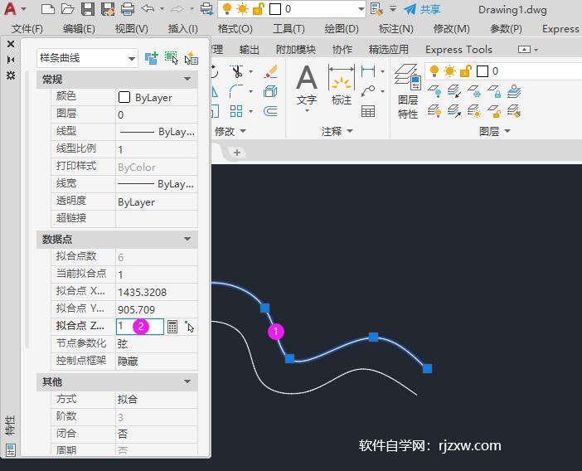Open the File (文件) menu
This screenshot has height=471, width=582.
pyautogui.click(x=27, y=28)
